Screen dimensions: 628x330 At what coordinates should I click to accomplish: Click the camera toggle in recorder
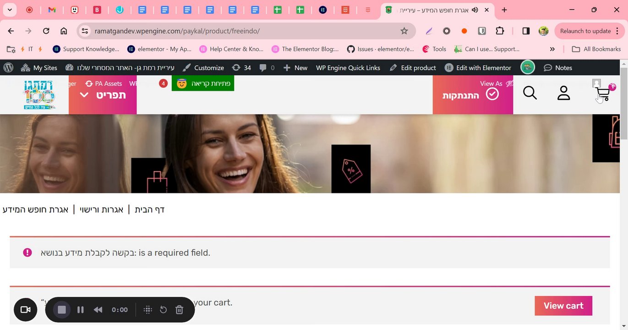pyautogui.click(x=26, y=310)
